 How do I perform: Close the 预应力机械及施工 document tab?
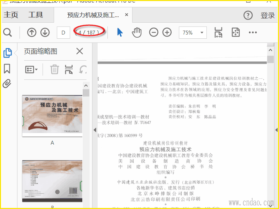(x=127, y=15)
